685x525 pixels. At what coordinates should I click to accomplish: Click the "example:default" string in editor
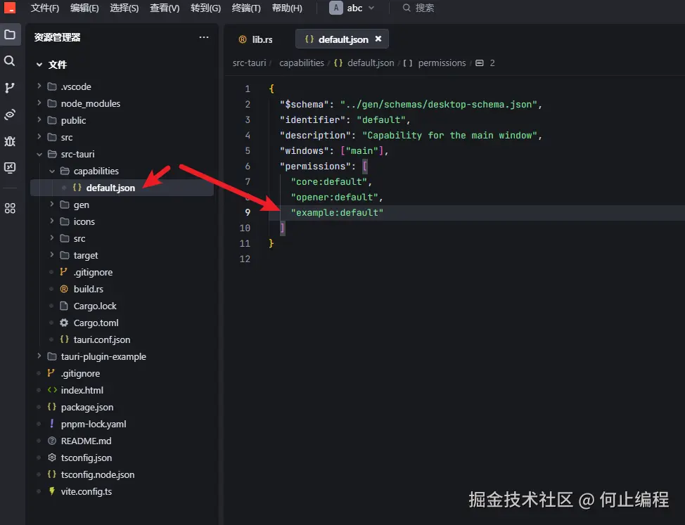[337, 212]
